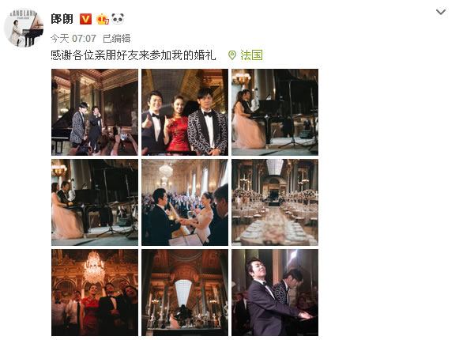Click the crown membership level badge
The image size is (459, 340).
point(103,19)
